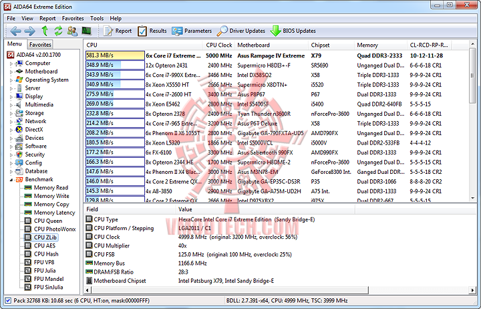Collapse the Benchmark tree node
The width and height of the screenshot is (481, 309).
(x=11, y=180)
